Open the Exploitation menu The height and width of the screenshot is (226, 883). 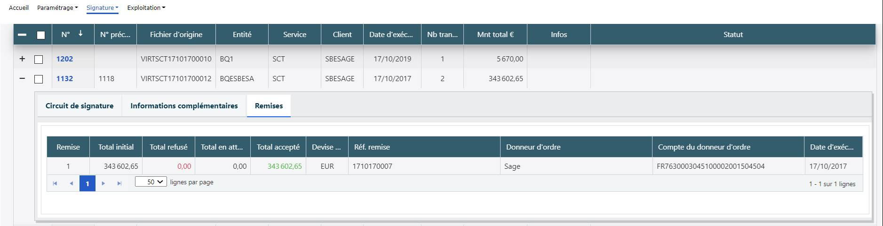coord(146,8)
